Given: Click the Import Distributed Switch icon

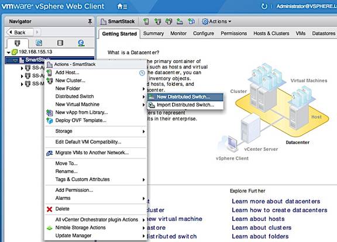Looking at the screenshot, I should tap(152, 105).
